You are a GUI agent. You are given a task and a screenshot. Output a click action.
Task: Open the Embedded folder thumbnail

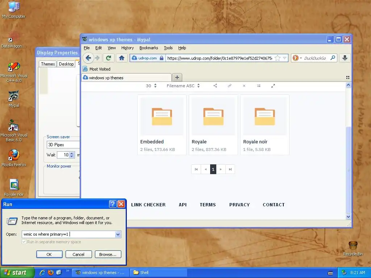click(x=162, y=116)
